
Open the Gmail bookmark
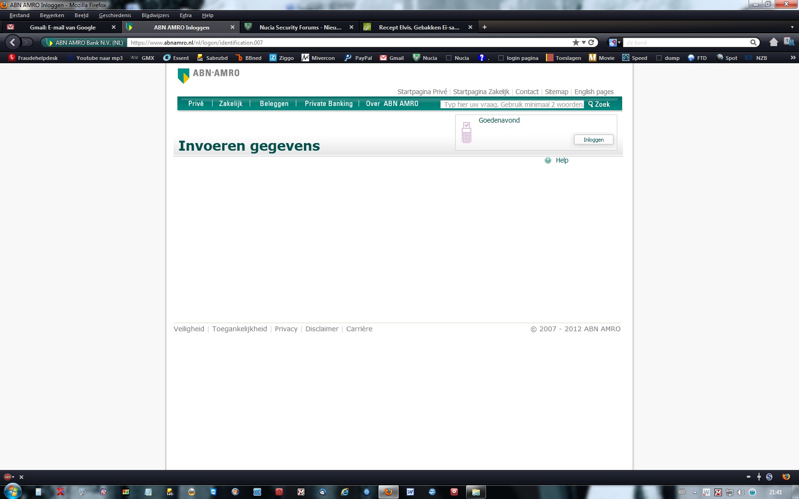(392, 58)
